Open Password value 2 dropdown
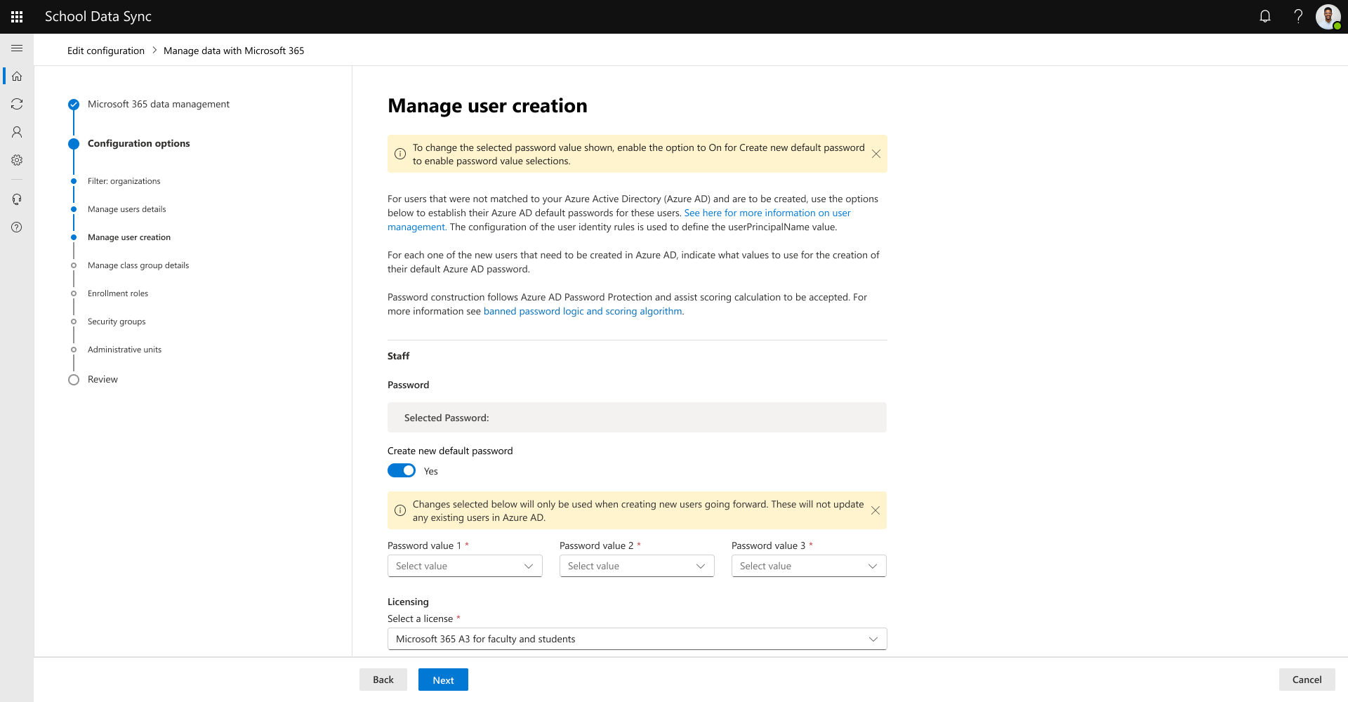 coord(637,566)
